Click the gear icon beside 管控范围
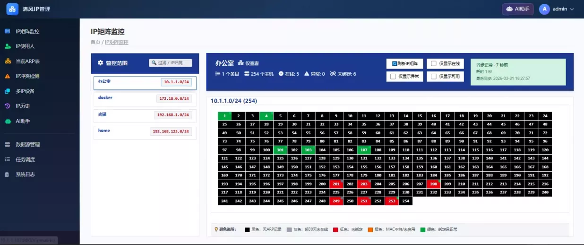Viewport: 584px width, 245px height. tap(100, 63)
